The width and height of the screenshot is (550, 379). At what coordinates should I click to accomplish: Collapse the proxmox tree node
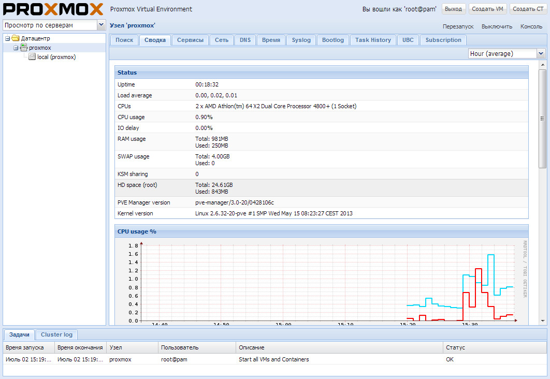16,48
